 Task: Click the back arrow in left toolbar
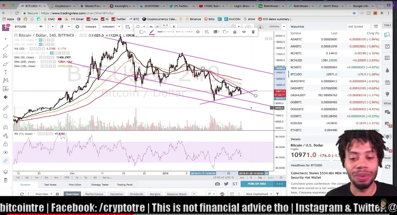tap(6, 97)
